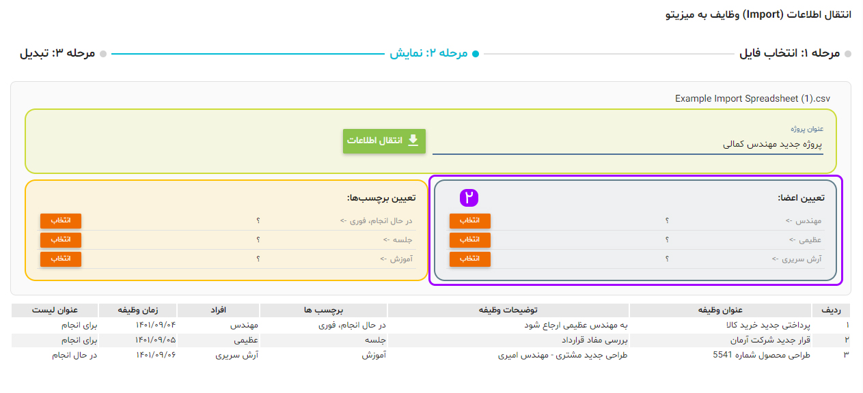Click آرش سریری in the افراد column

[x=236, y=355]
